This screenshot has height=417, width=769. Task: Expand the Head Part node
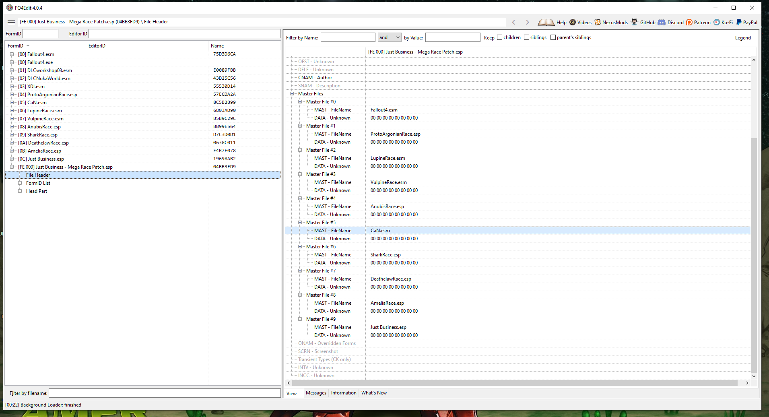pyautogui.click(x=20, y=191)
